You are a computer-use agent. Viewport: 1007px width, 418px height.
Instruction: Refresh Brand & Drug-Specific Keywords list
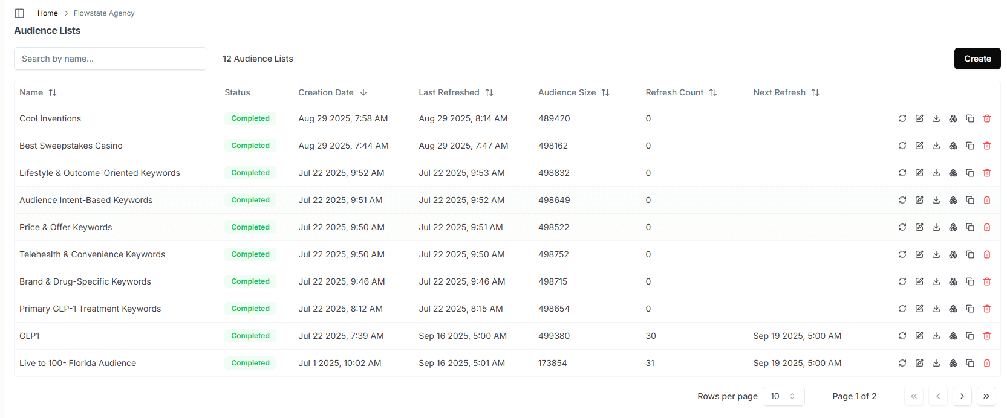[902, 281]
